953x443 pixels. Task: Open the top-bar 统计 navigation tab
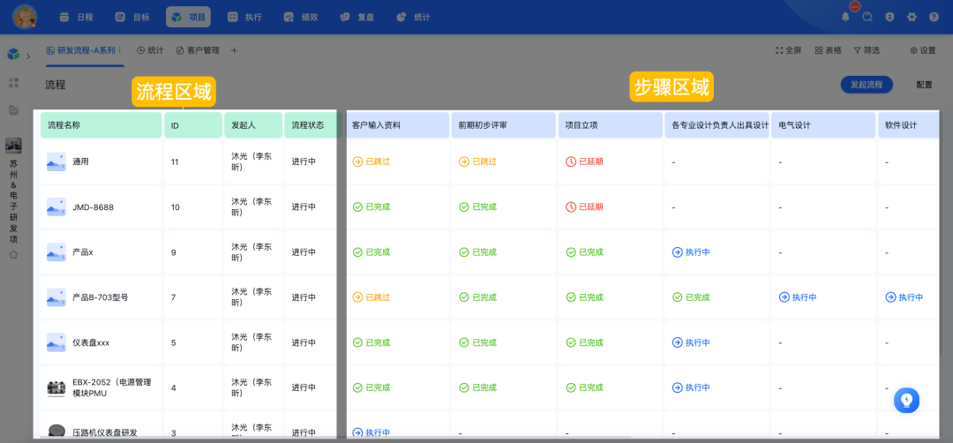pos(413,17)
